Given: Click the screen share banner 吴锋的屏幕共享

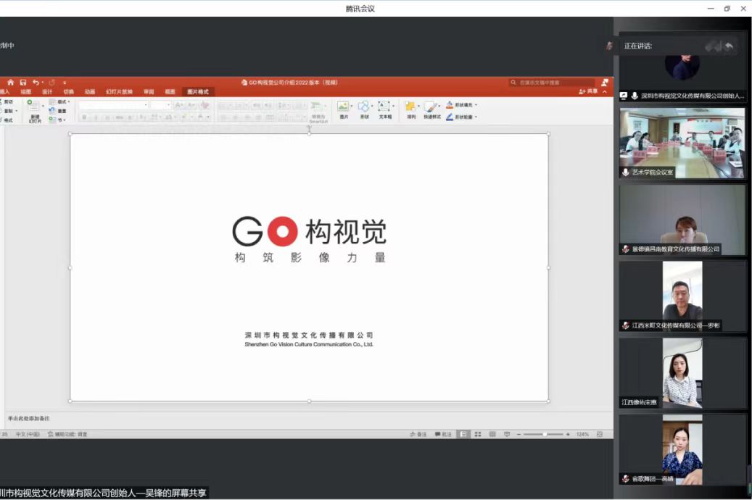Looking at the screenshot, I should tap(104, 493).
